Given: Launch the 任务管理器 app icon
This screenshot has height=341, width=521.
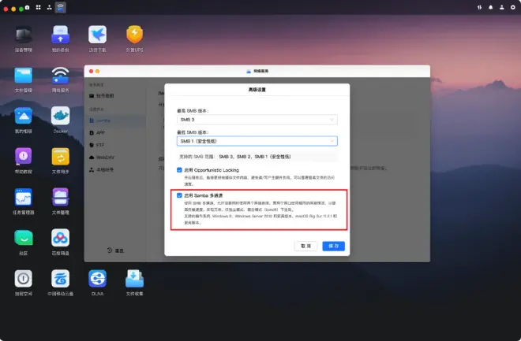Looking at the screenshot, I should point(23,198).
